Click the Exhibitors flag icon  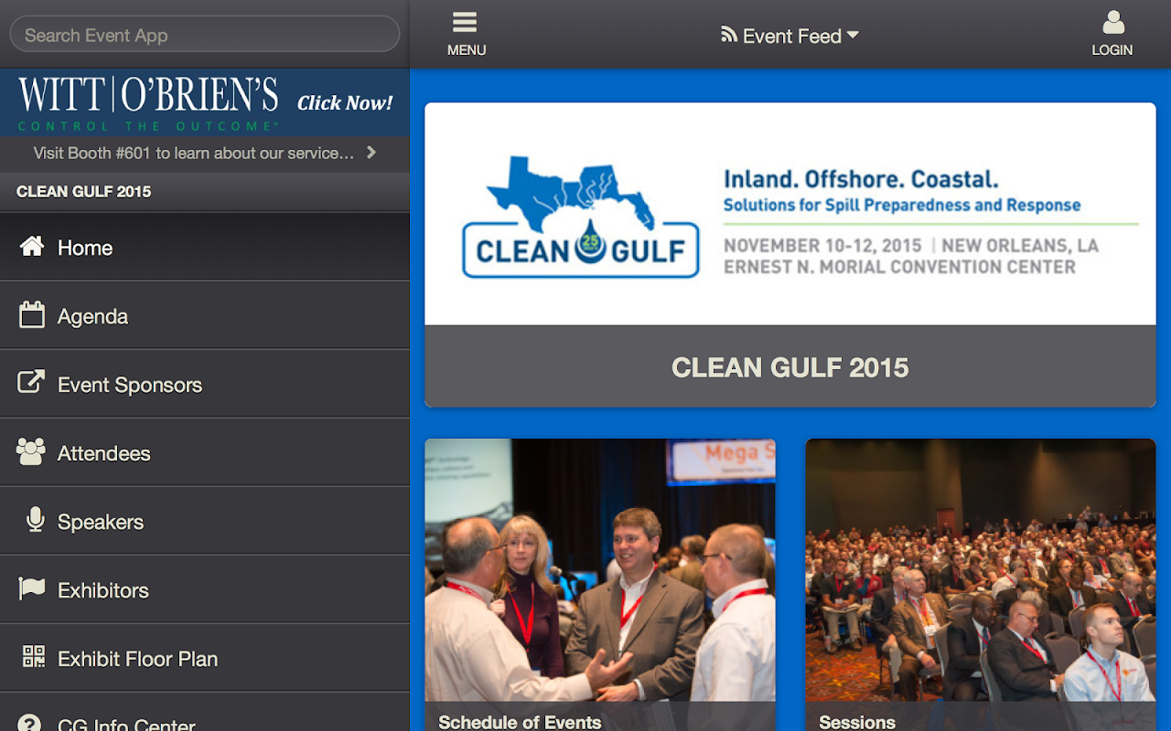click(32, 588)
